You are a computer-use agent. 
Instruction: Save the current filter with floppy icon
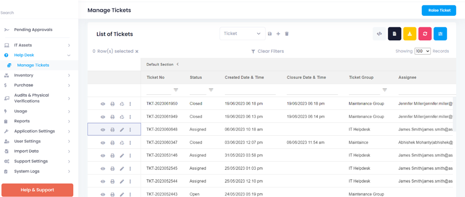click(x=270, y=34)
